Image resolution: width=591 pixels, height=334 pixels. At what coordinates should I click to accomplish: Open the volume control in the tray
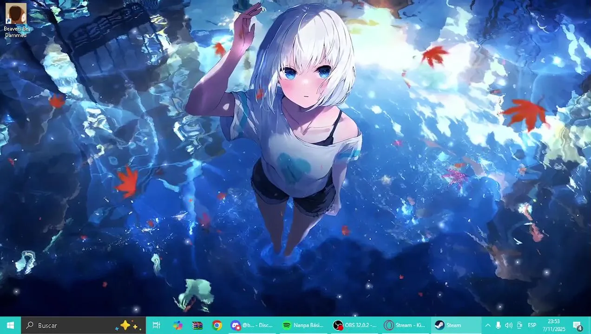509,325
